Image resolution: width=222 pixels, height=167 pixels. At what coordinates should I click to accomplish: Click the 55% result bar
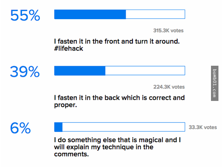click(120, 14)
